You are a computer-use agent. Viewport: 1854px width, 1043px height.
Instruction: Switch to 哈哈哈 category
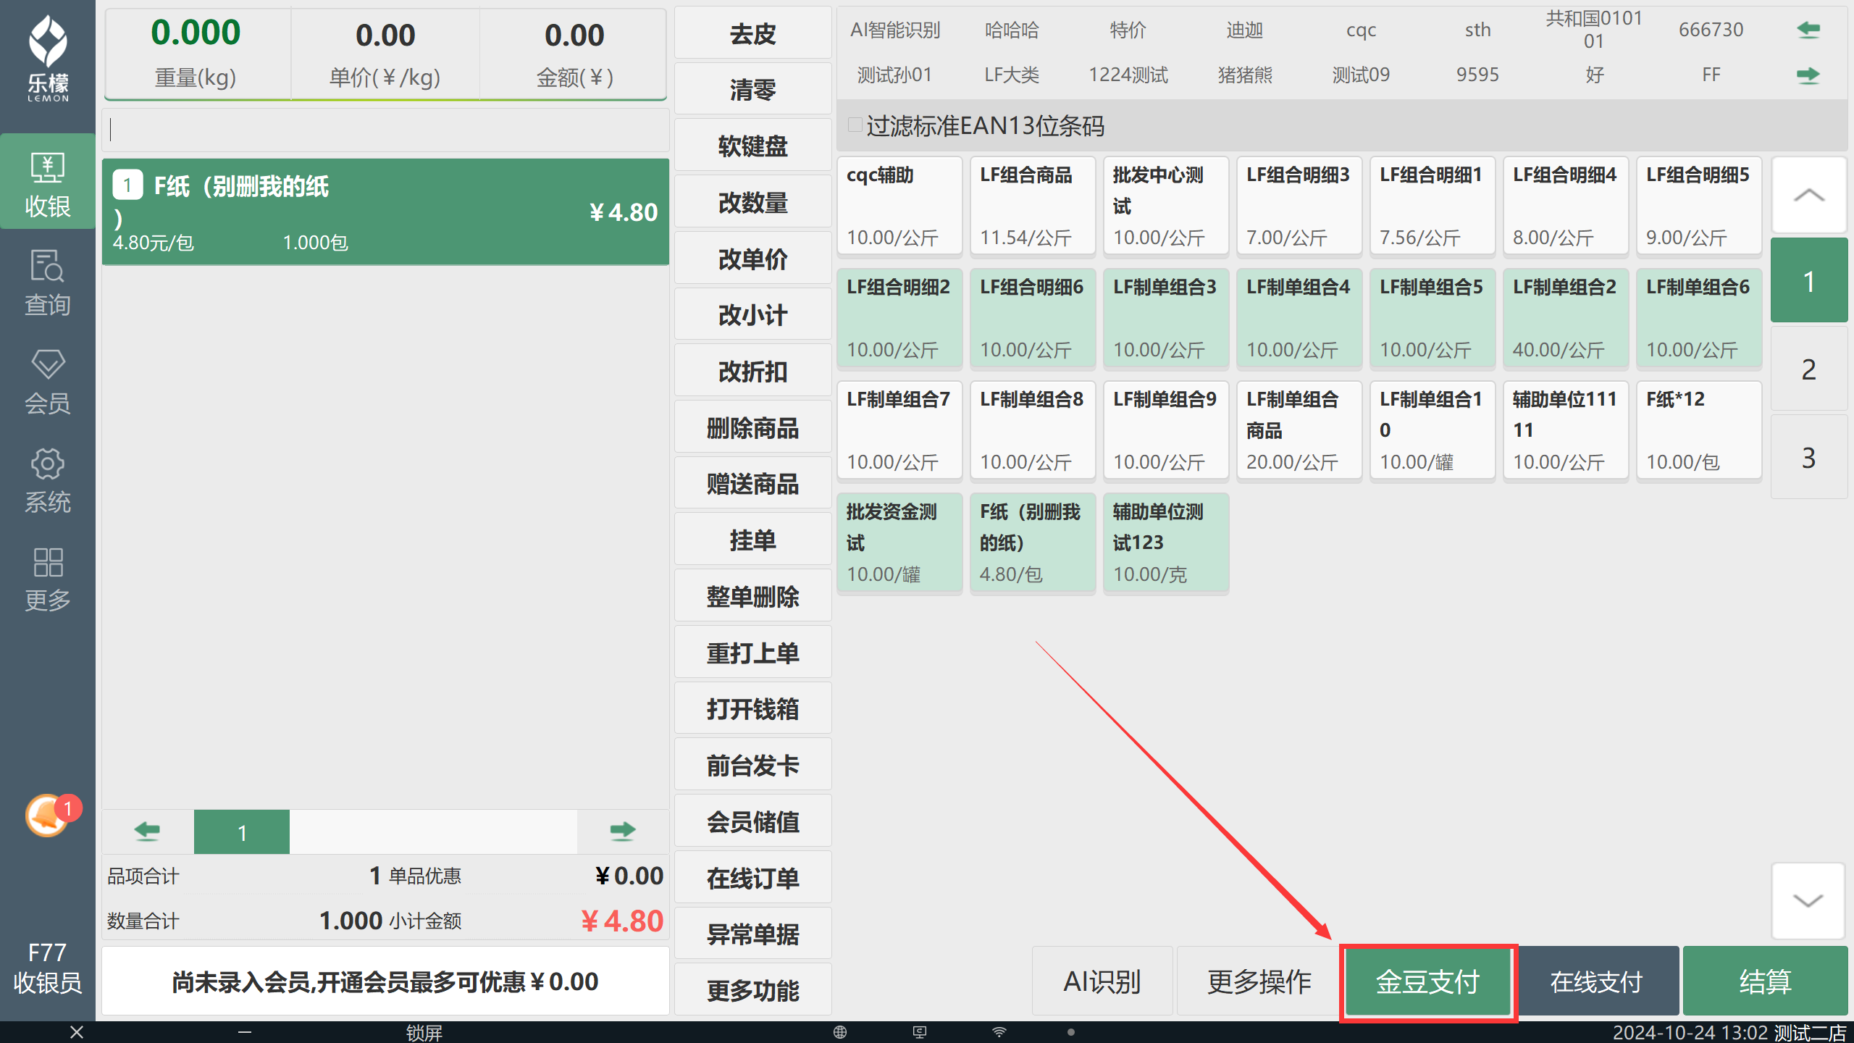pos(1012,30)
